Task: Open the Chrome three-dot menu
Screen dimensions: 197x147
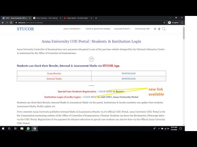Action: [182, 22]
